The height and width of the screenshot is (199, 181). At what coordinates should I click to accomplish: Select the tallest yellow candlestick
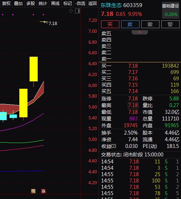[x=33, y=69]
